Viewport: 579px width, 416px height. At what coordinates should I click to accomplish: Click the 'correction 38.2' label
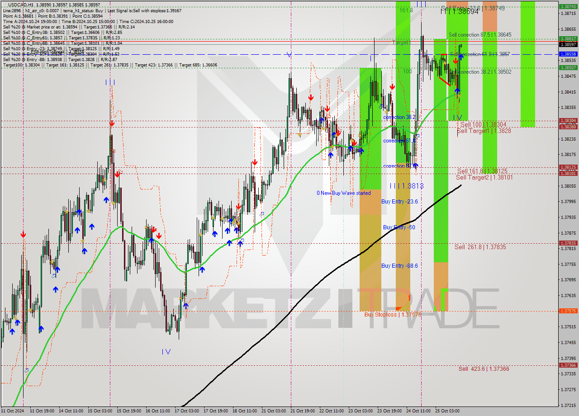click(x=399, y=117)
